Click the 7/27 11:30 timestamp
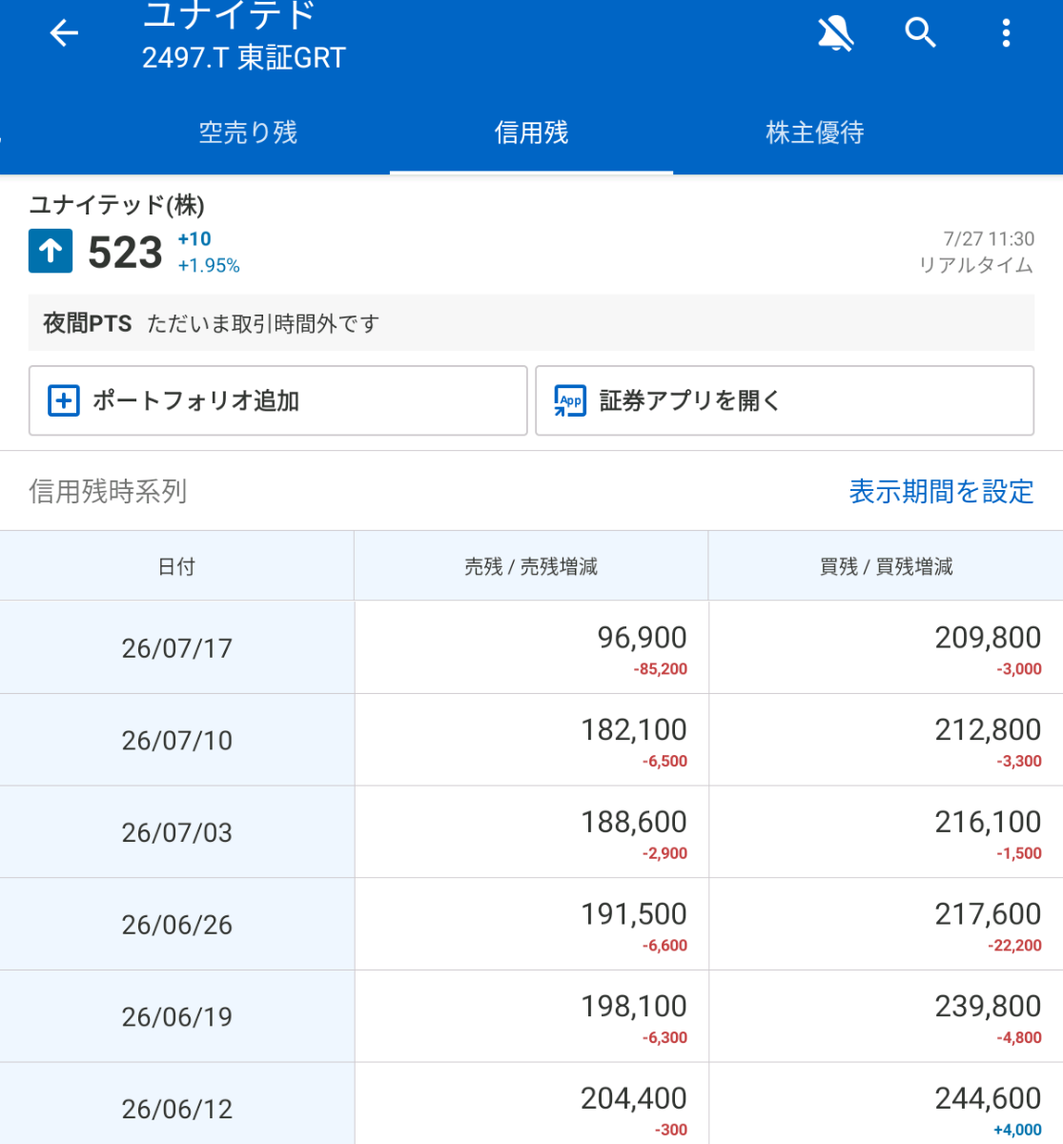This screenshot has height=1144, width=1063. click(x=989, y=239)
